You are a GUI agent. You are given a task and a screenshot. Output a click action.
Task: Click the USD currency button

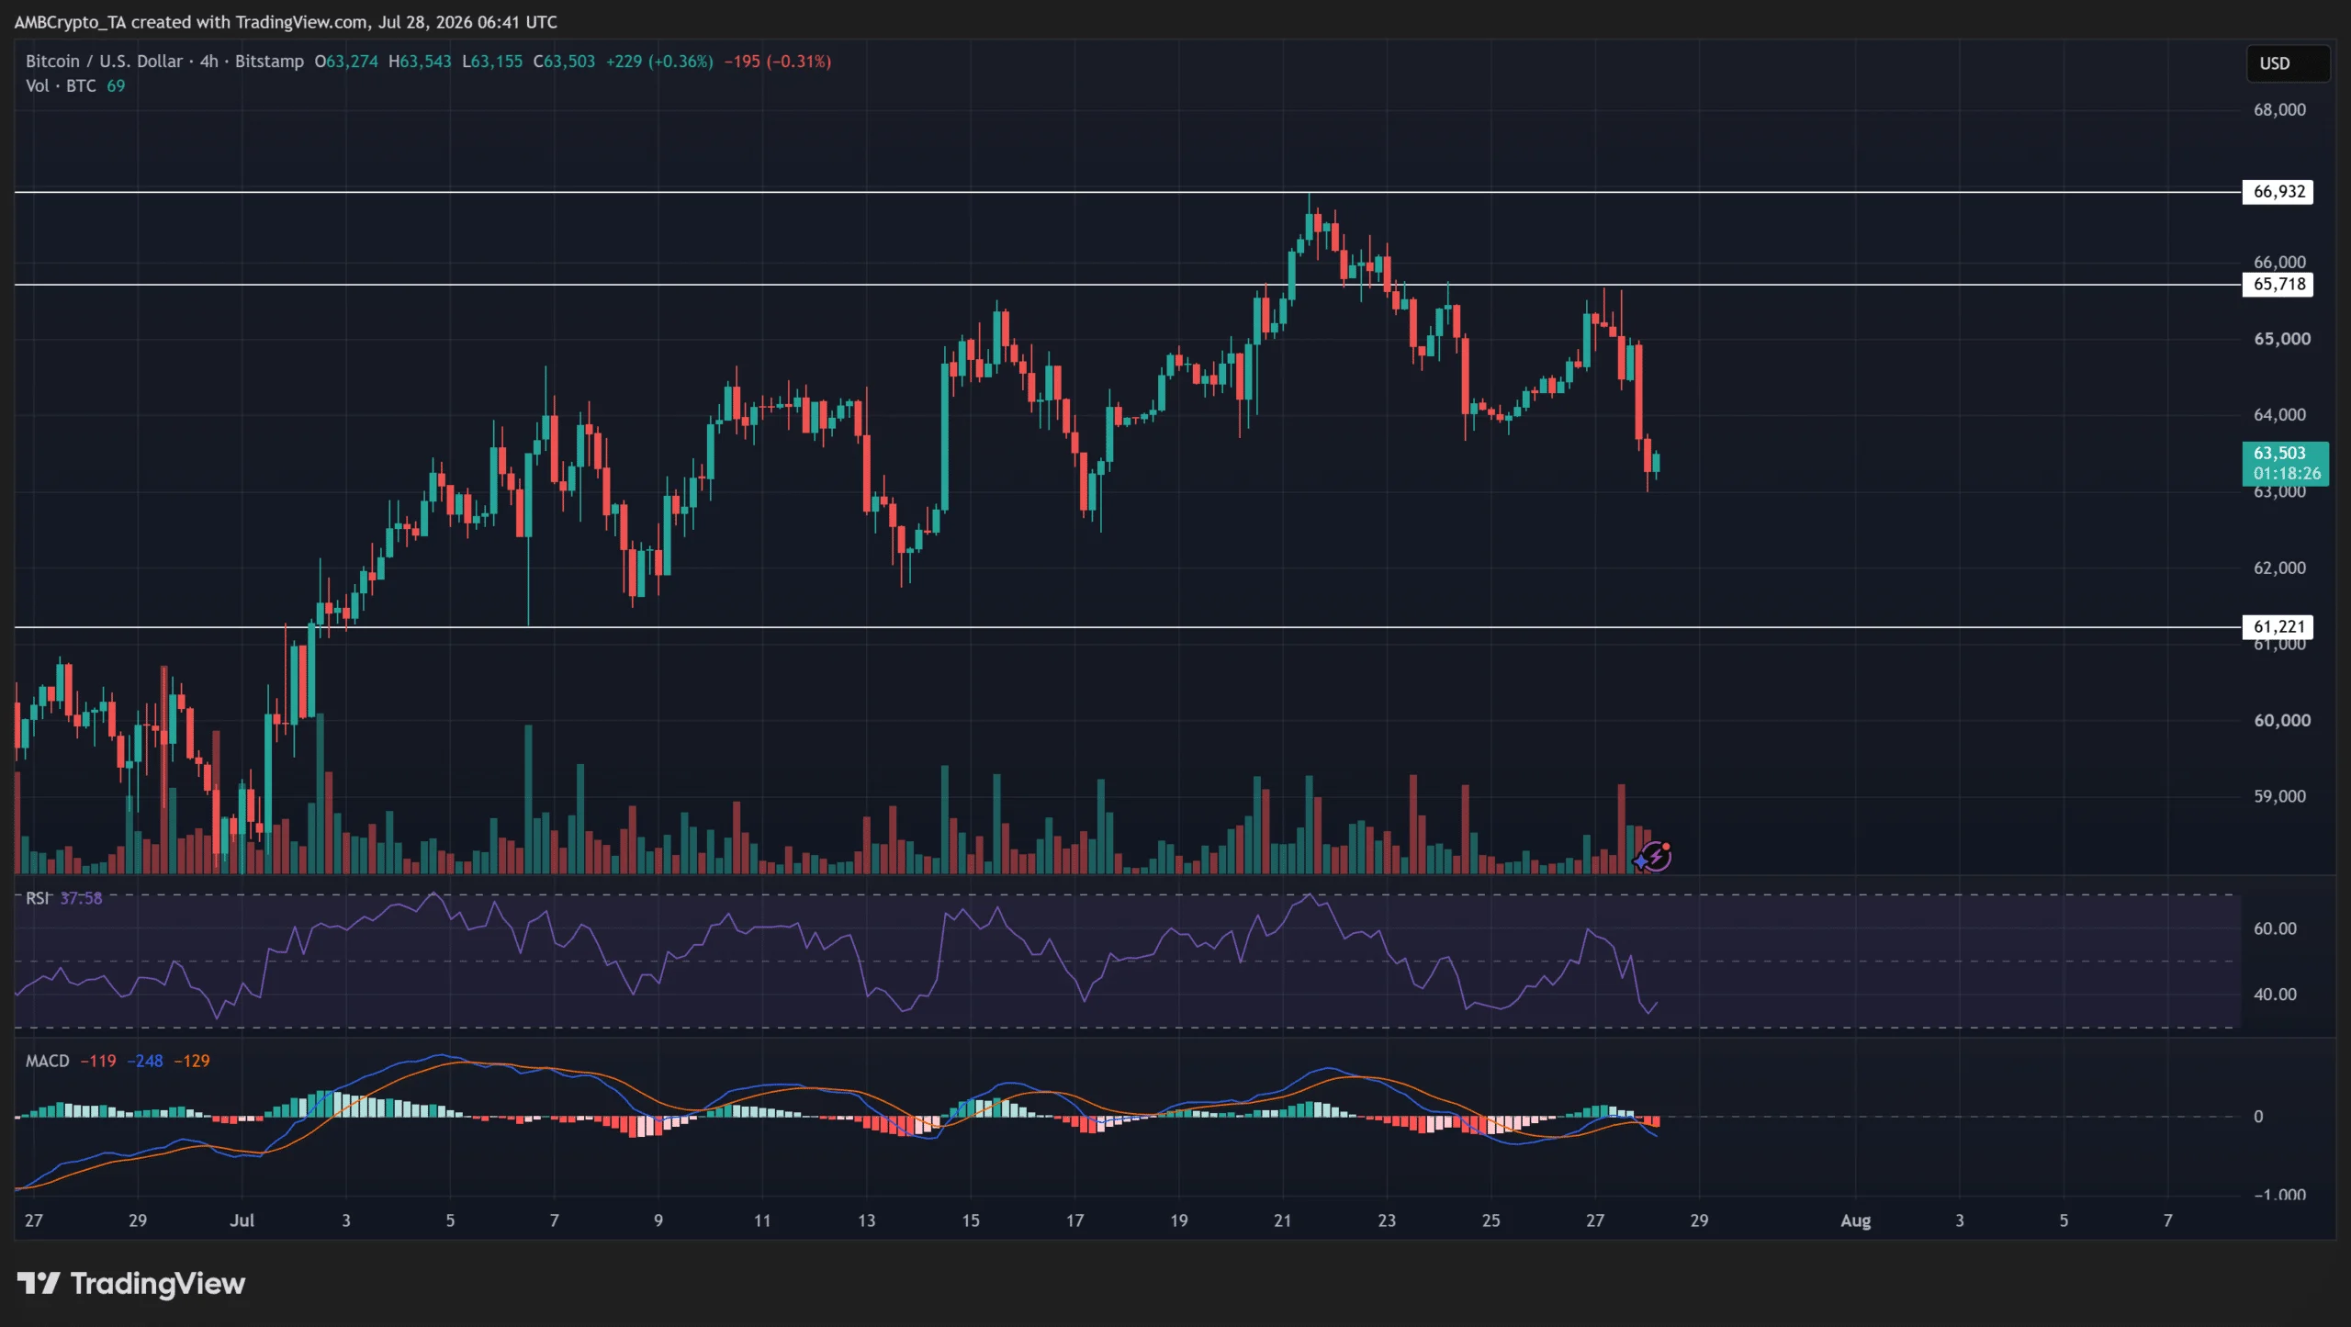point(2287,63)
